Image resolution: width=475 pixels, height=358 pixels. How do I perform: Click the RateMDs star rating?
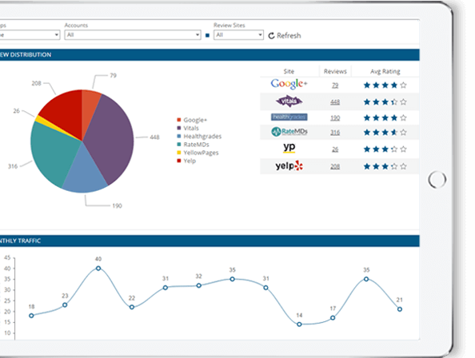click(x=385, y=132)
